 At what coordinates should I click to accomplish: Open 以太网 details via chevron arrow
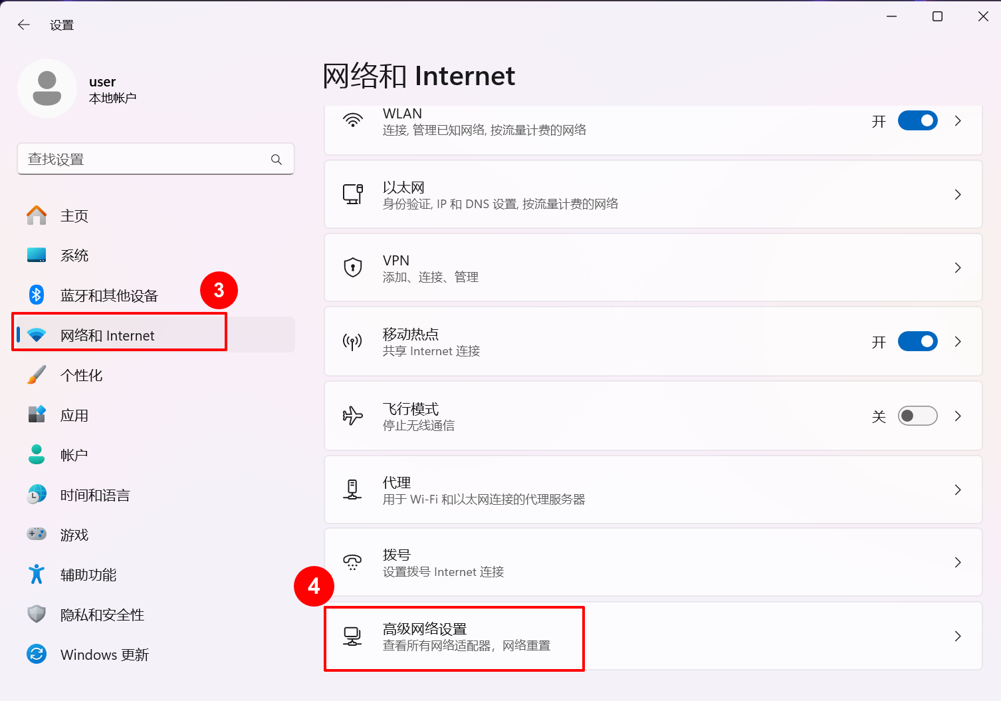958,194
